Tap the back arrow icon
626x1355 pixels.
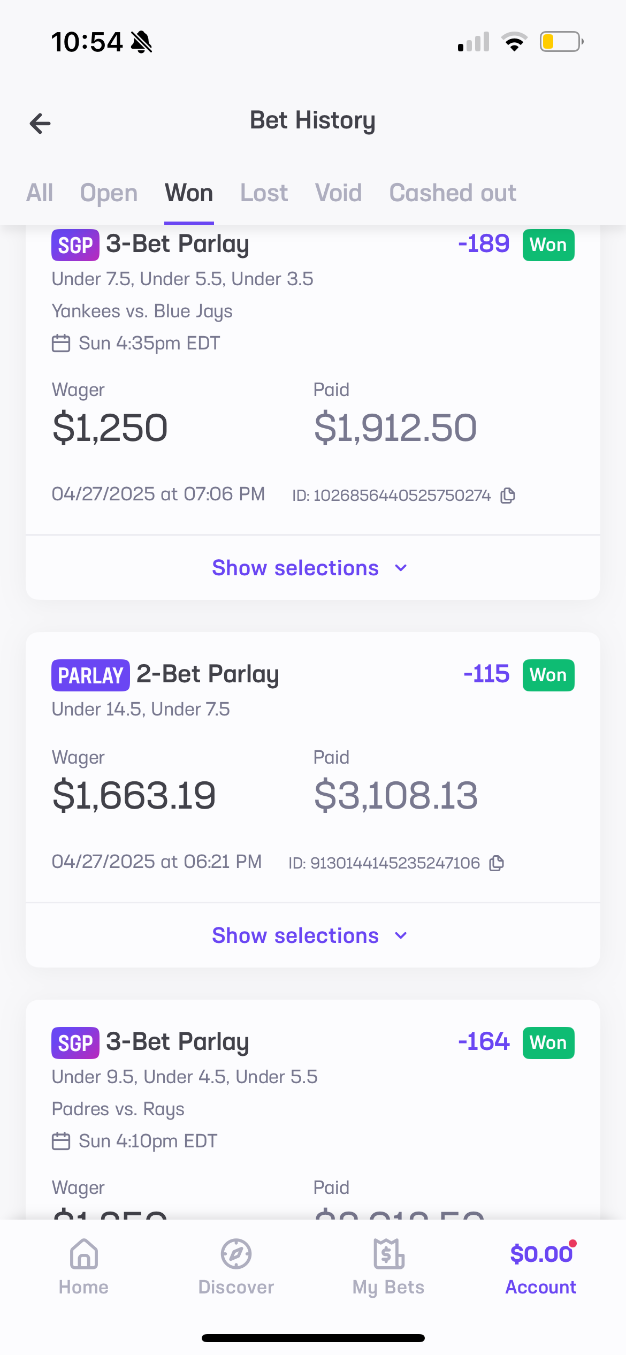click(x=40, y=124)
